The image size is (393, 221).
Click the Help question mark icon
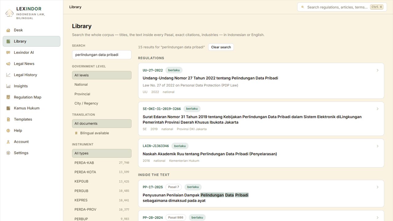8,131
